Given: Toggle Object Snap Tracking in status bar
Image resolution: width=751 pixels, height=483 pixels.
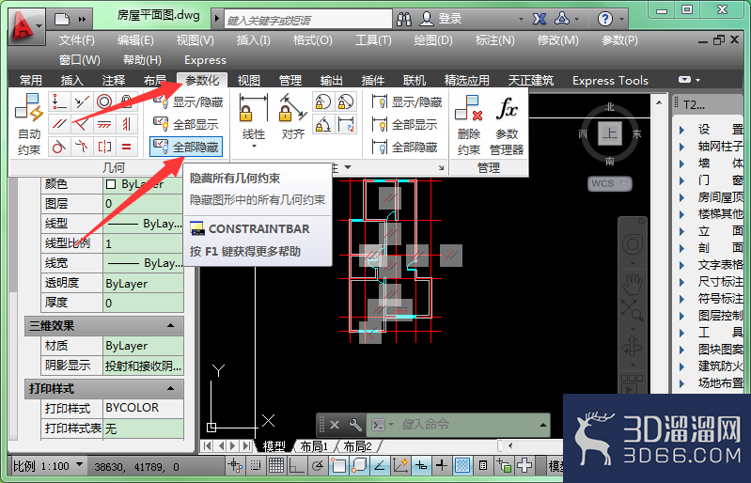Looking at the screenshot, I should (x=380, y=465).
